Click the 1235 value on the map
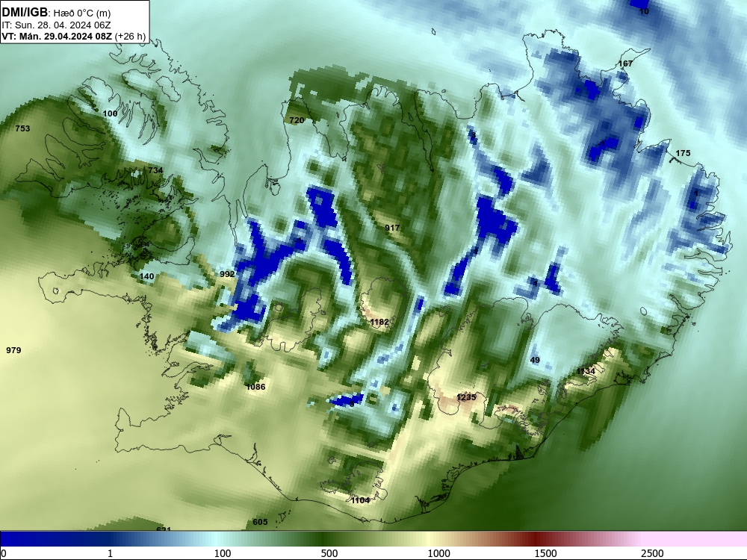The height and width of the screenshot is (560, 747). tap(466, 397)
